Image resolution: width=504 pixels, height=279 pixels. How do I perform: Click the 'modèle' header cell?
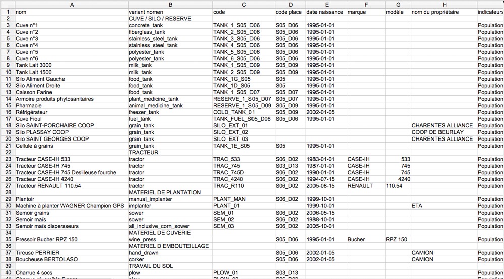(x=398, y=12)
